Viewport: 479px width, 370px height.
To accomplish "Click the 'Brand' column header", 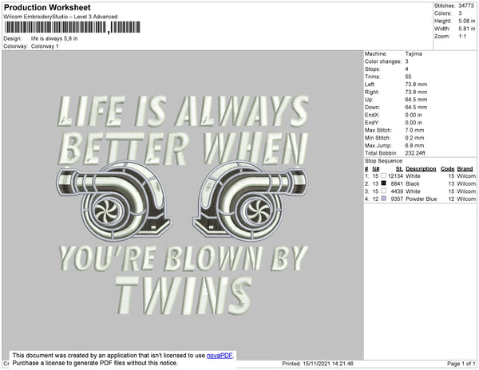I will click(x=465, y=169).
